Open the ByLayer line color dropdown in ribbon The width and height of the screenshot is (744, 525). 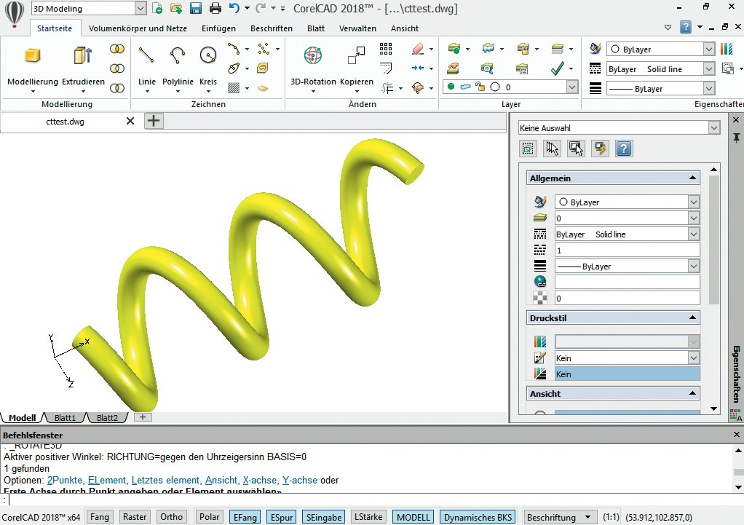point(709,50)
